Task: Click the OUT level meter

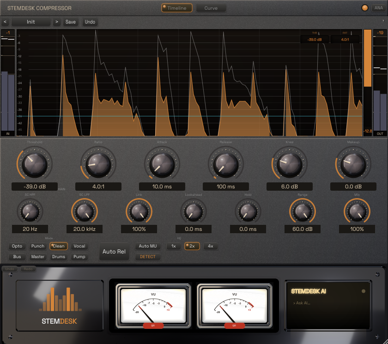Action: tap(380, 83)
